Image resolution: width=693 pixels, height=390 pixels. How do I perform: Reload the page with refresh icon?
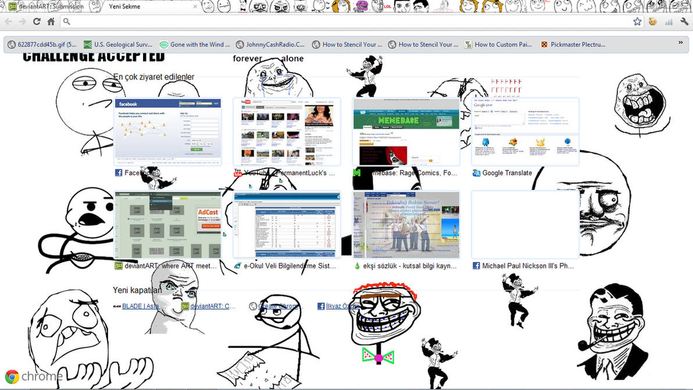pos(37,22)
